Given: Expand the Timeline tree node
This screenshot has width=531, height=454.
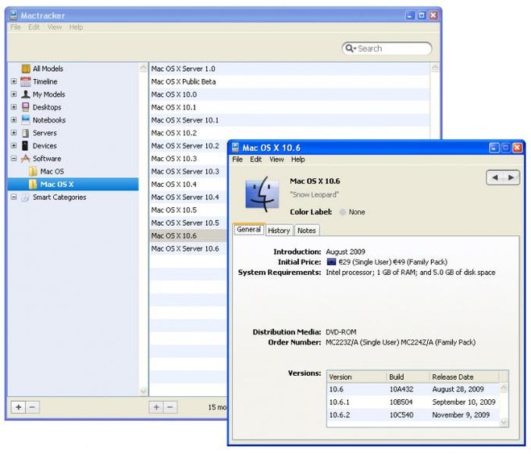Looking at the screenshot, I should point(13,81).
